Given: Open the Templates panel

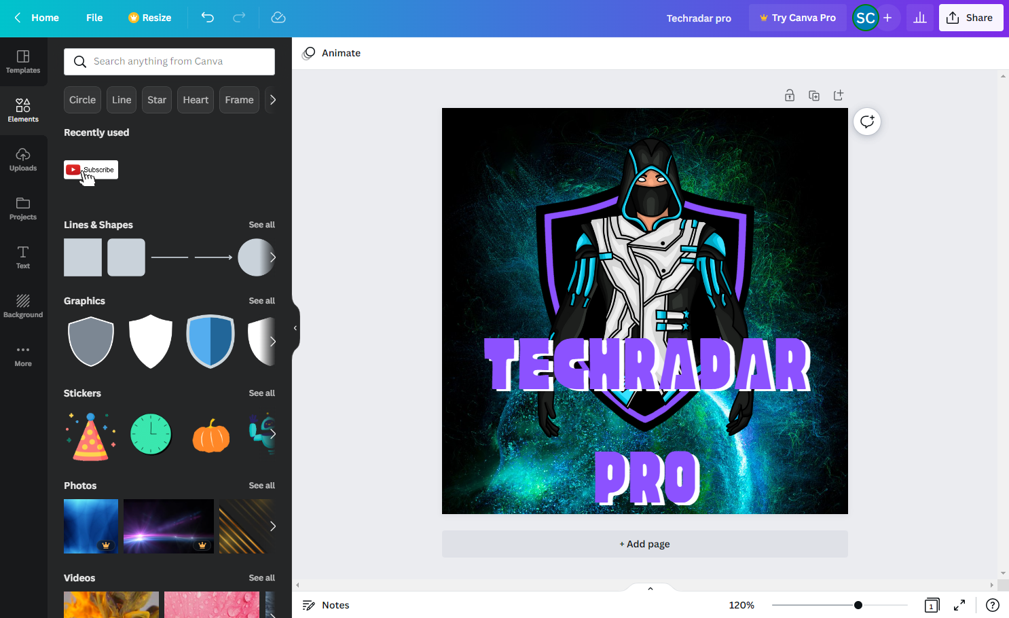Looking at the screenshot, I should tap(23, 60).
